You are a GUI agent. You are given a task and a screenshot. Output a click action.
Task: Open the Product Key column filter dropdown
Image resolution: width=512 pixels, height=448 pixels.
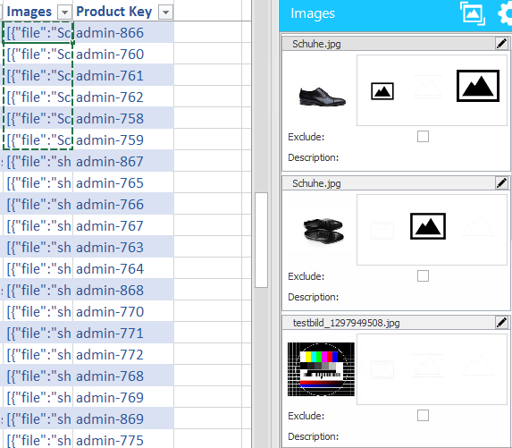point(165,13)
